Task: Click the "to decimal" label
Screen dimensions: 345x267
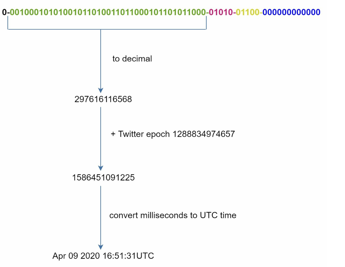Action: (132, 59)
